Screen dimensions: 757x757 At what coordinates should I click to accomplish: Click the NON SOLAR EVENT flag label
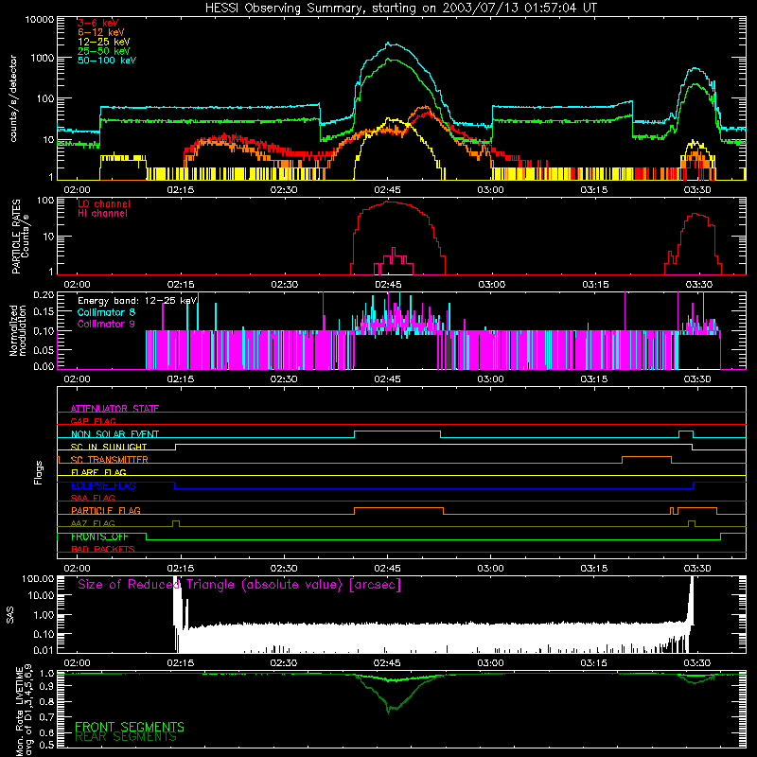click(114, 434)
